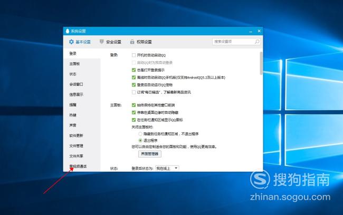Screen dimensions: 343x215
Task: Select the 退出程序 radio option
Action: (x=140, y=140)
